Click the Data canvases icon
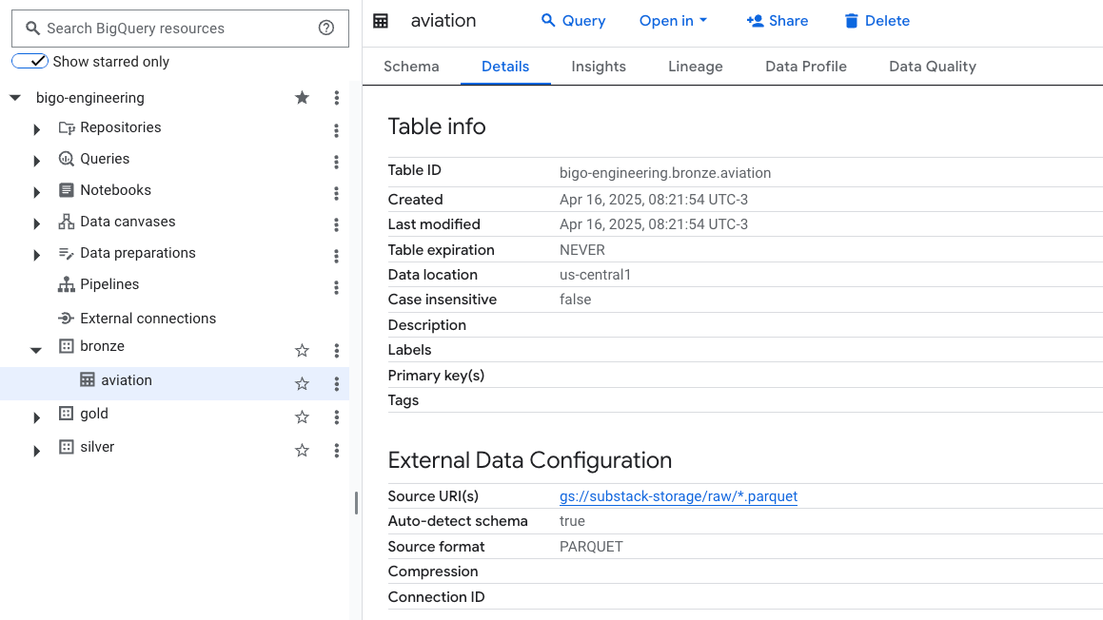 (x=66, y=222)
